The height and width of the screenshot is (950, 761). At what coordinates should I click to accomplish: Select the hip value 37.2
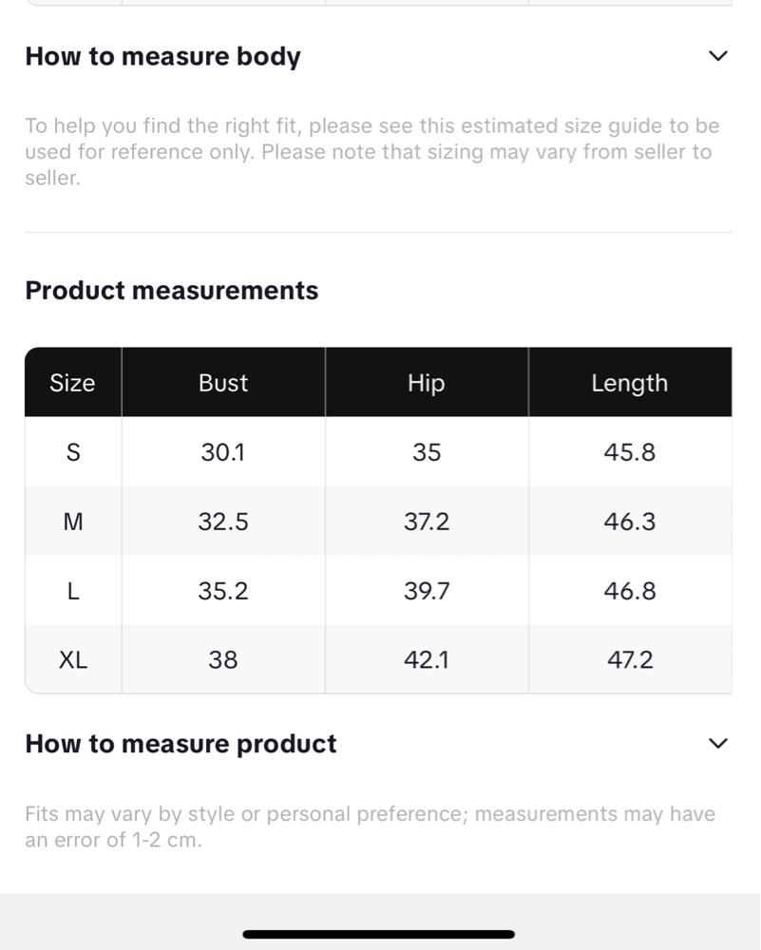pyautogui.click(x=427, y=521)
